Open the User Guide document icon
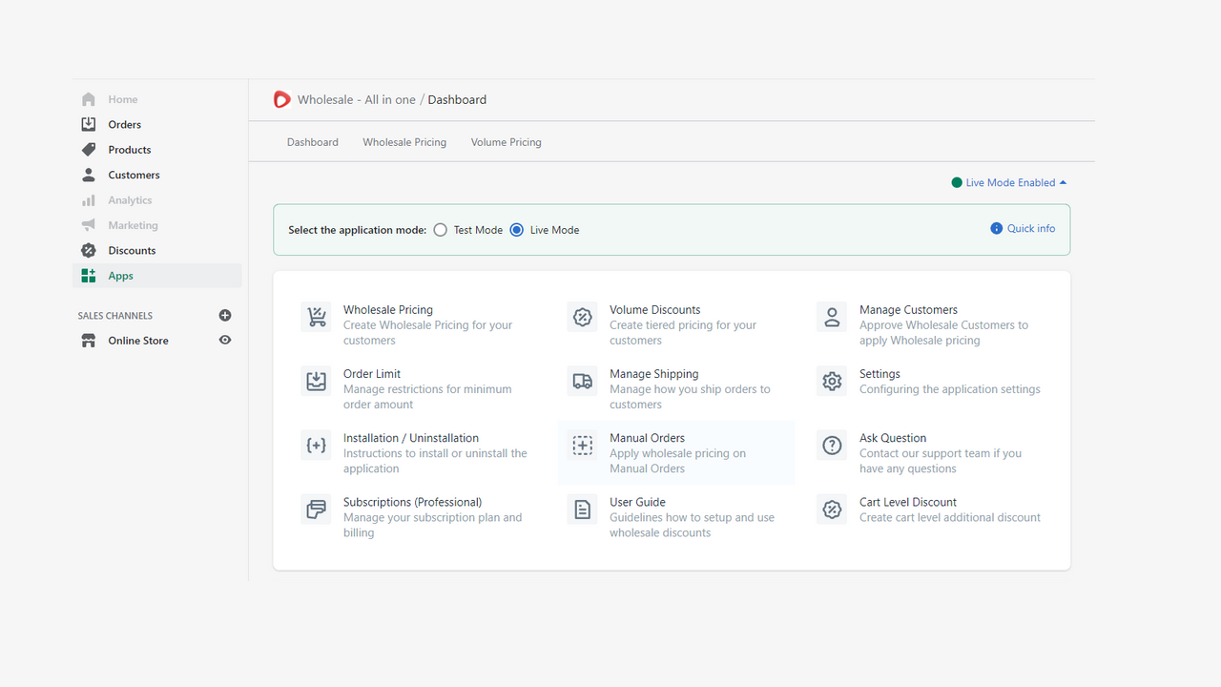Screen dimensions: 1221x687 (x=583, y=509)
